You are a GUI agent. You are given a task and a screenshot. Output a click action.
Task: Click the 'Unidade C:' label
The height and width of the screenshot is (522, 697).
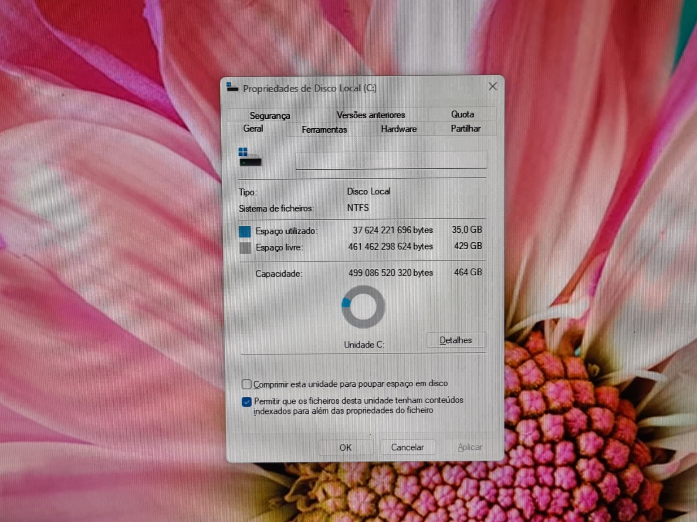364,345
